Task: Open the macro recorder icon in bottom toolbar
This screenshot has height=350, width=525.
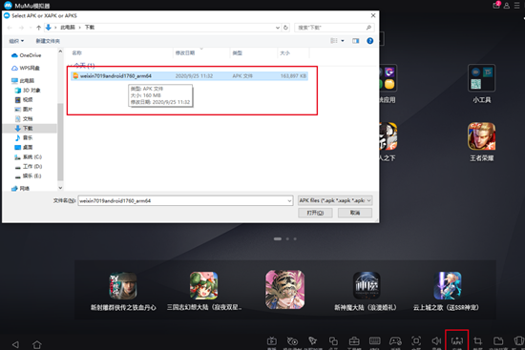Action: coord(292,341)
